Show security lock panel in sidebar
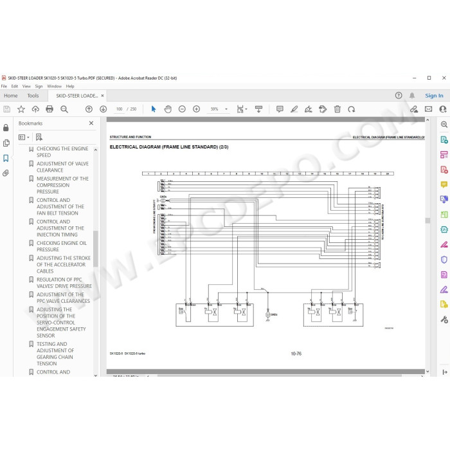Viewport: 450px width, 450px height. [x=6, y=128]
